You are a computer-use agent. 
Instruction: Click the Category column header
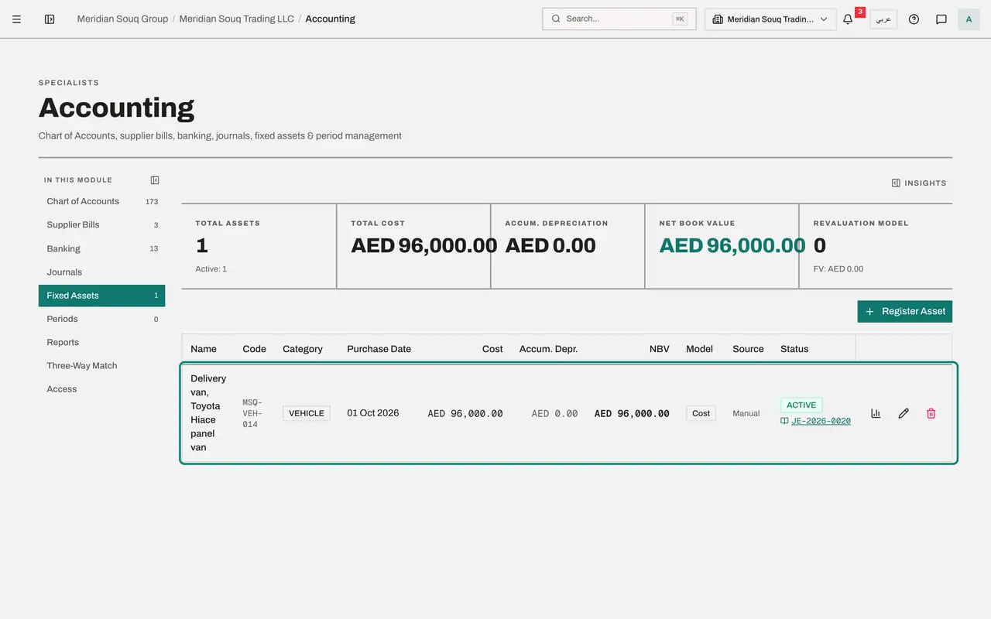point(303,349)
